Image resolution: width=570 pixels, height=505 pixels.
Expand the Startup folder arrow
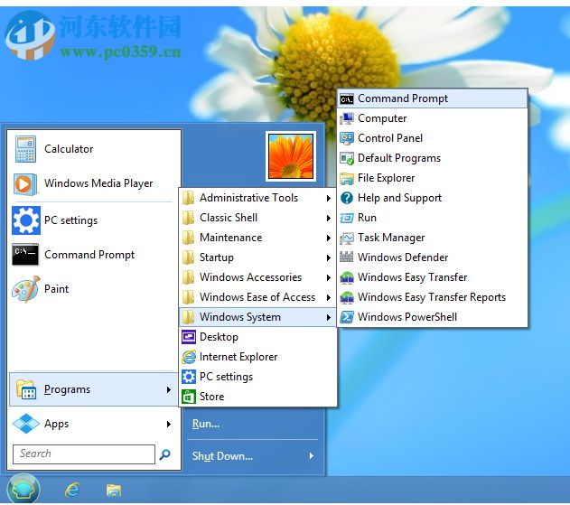click(x=329, y=257)
